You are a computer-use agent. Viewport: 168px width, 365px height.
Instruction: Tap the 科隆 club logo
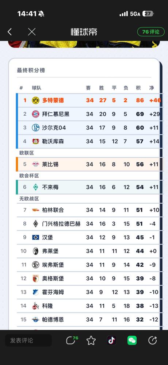[x=36, y=306]
